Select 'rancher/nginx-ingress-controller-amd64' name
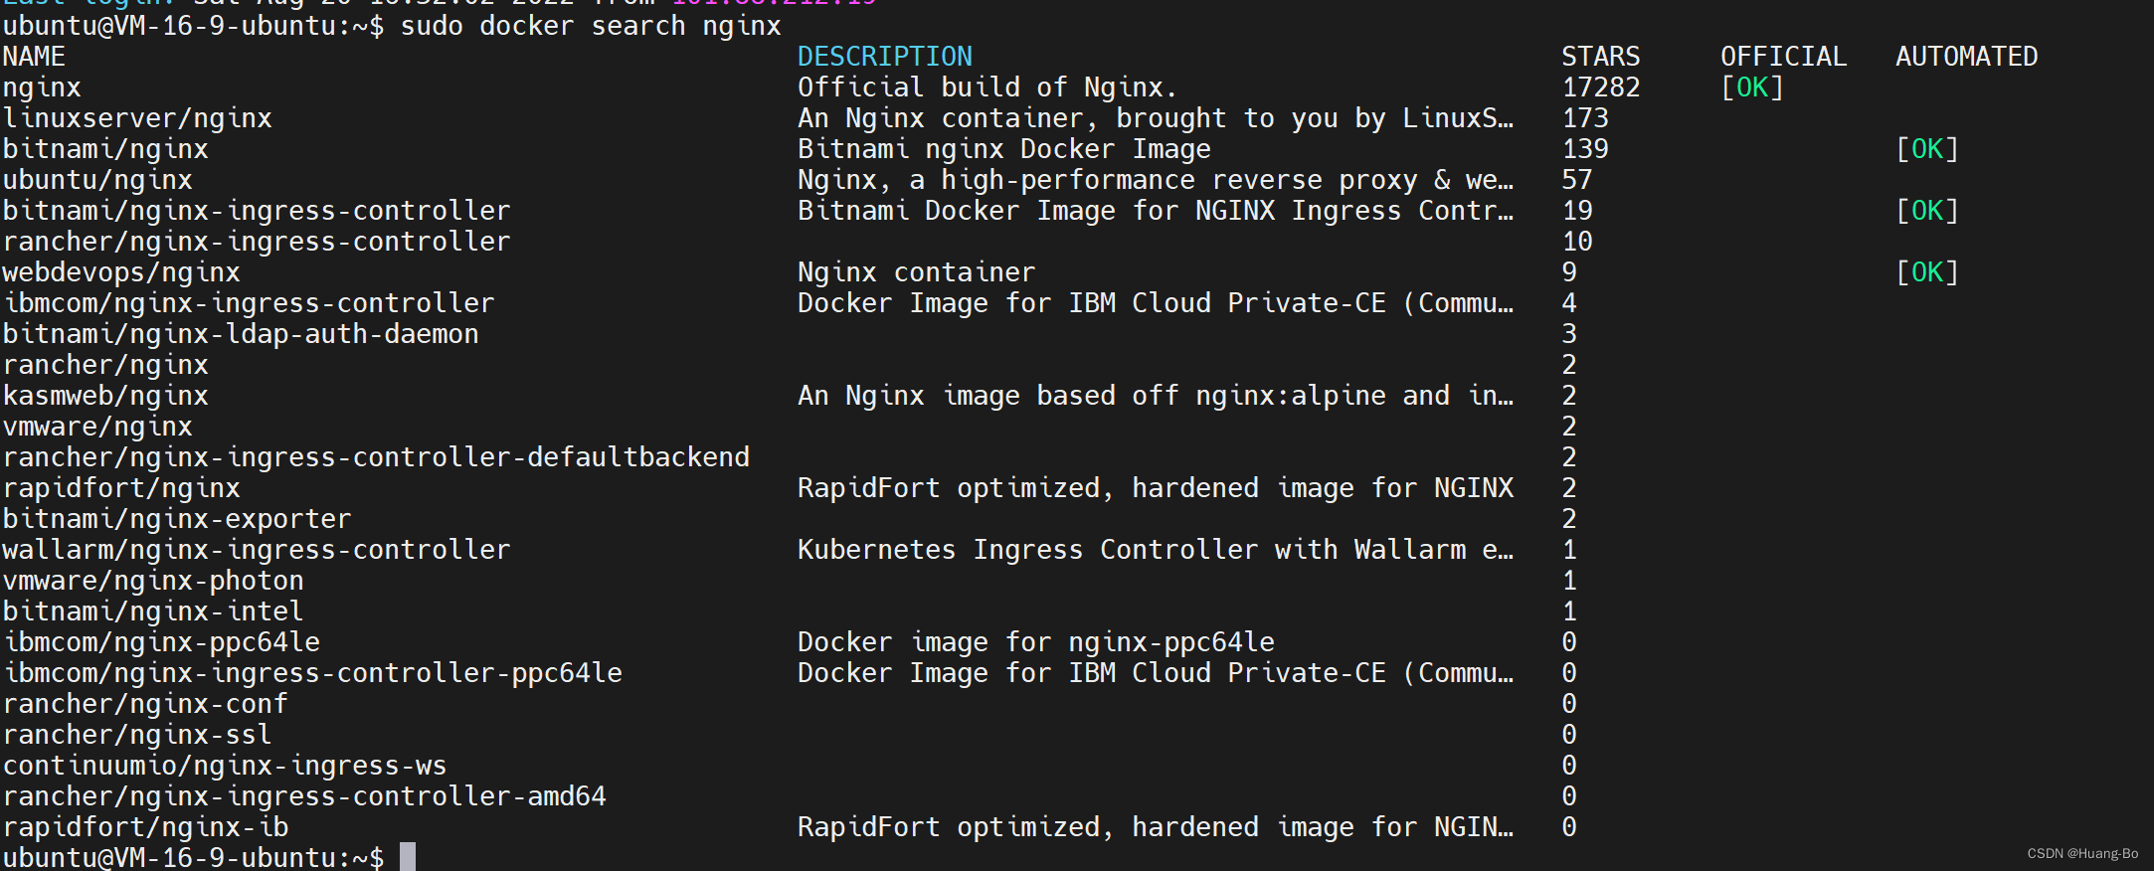The width and height of the screenshot is (2154, 871). pyautogui.click(x=304, y=796)
